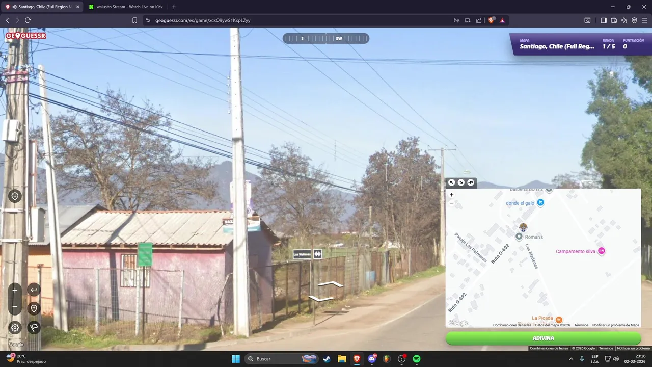Zoom in on the guess map
The image size is (652, 367).
point(451,195)
